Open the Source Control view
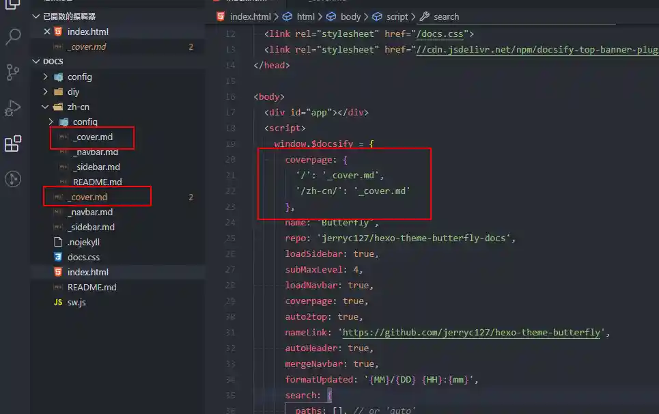The width and height of the screenshot is (659, 414). pos(13,72)
